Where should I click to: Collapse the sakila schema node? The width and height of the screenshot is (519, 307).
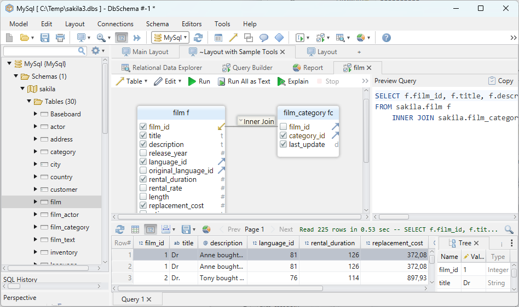[22, 89]
